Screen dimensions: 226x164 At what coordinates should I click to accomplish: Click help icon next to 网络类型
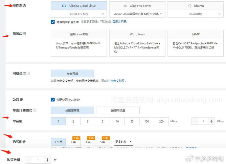[28, 73]
